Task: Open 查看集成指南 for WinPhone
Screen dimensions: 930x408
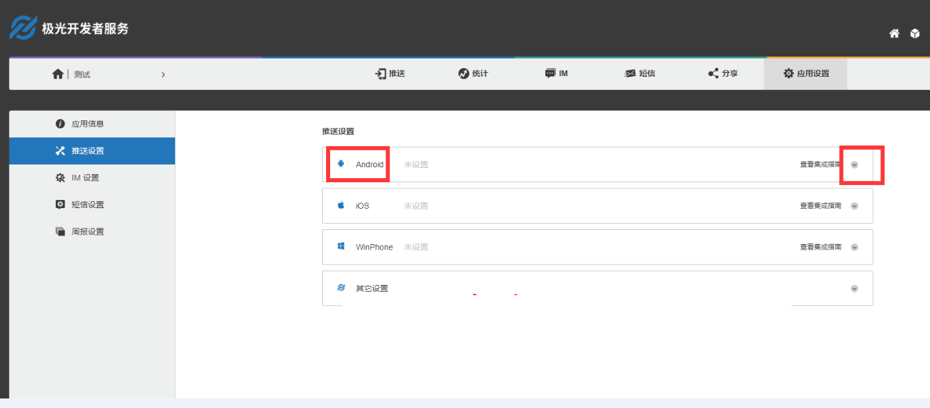Action: coord(820,248)
